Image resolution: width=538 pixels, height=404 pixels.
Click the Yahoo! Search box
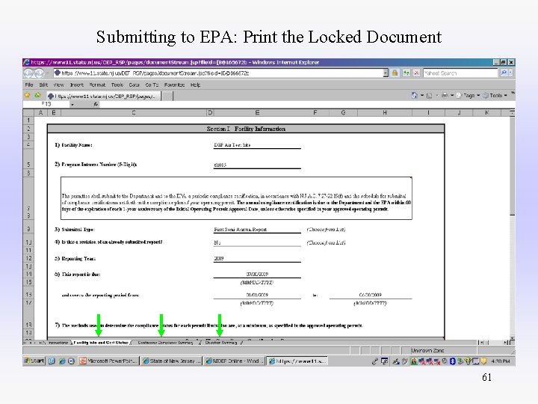pyautogui.click(x=460, y=73)
